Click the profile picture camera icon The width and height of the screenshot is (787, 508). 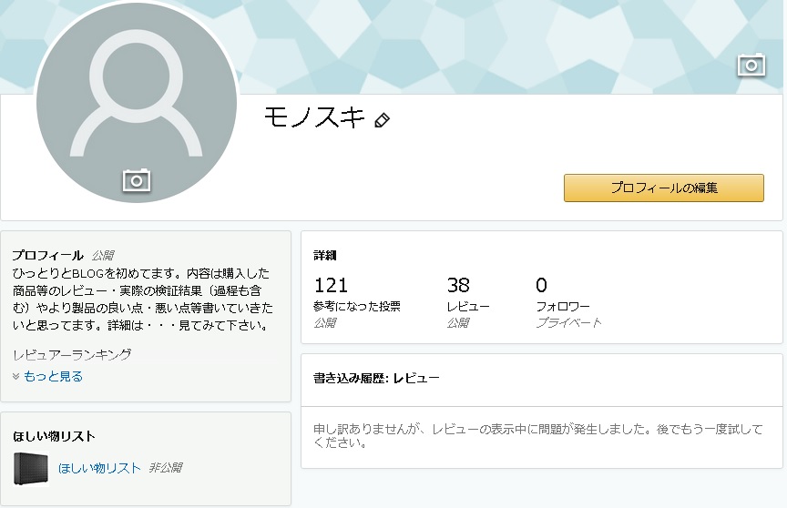137,180
